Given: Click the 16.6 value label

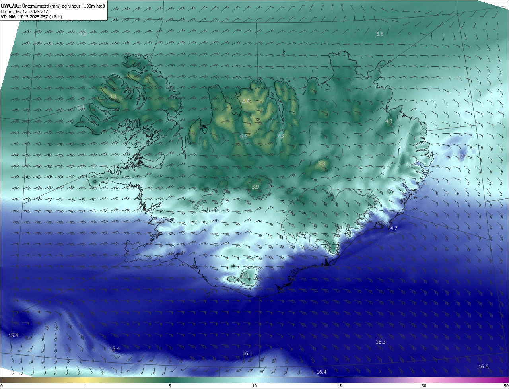Looking at the screenshot, I should point(483,367).
